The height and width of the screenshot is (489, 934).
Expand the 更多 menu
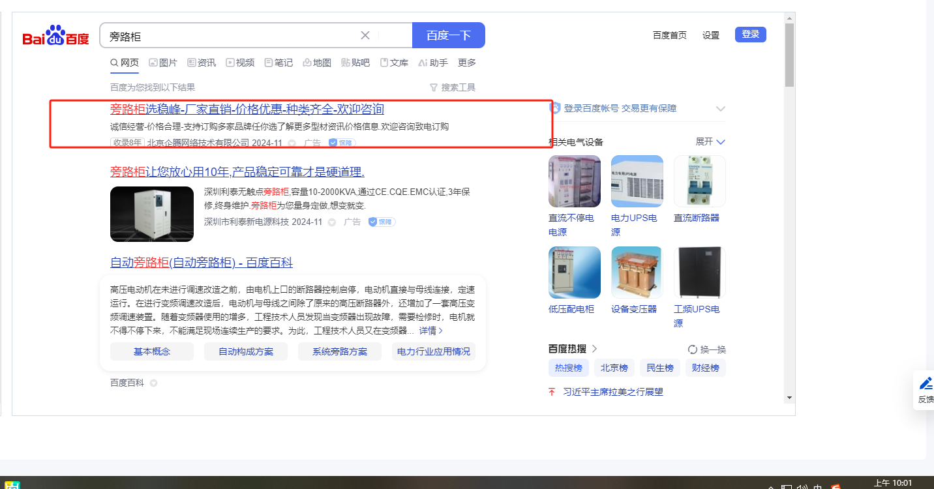pyautogui.click(x=467, y=63)
